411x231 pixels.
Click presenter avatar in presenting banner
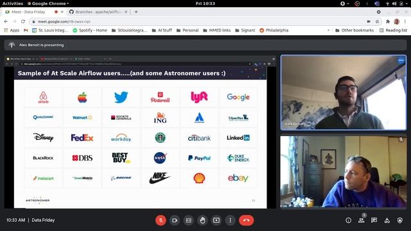[12, 45]
